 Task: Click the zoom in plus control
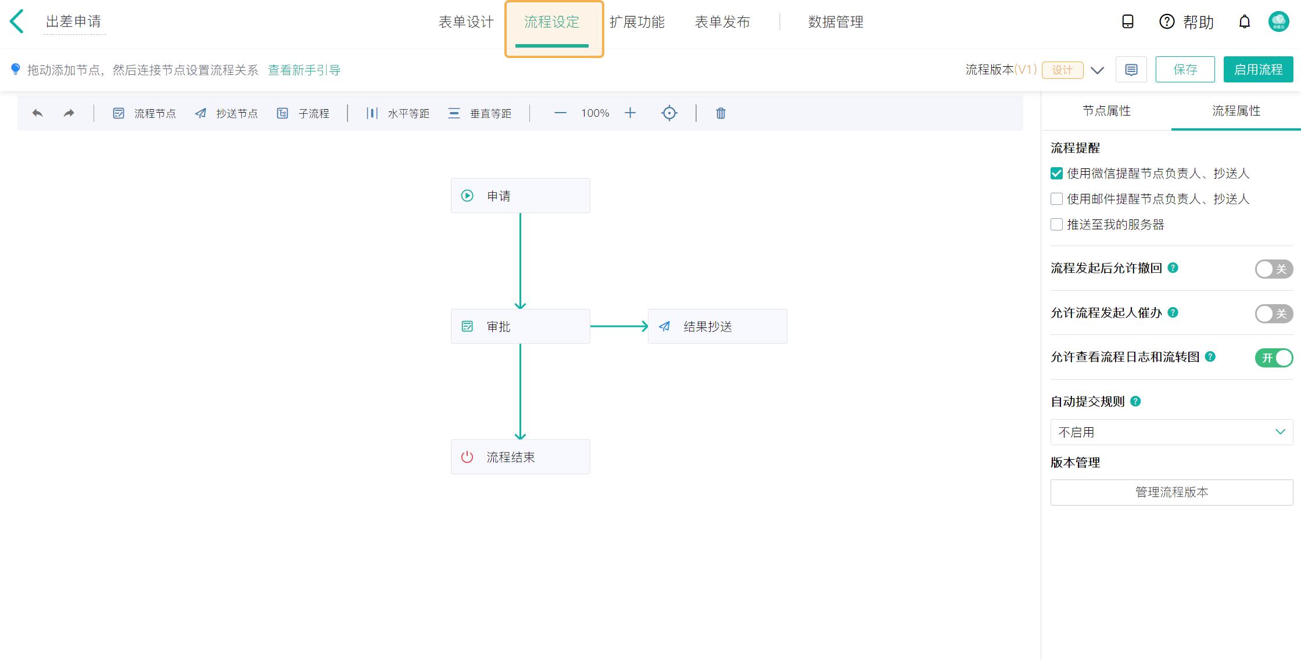(630, 113)
